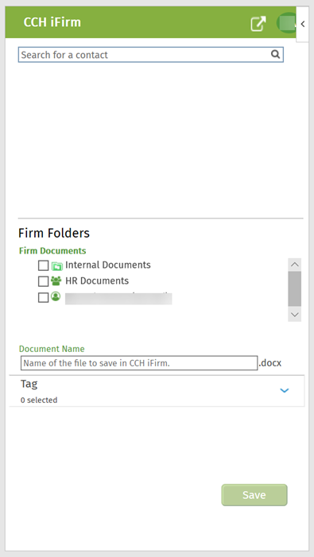Viewport: 314px width, 557px height.
Task: Click the folder list scroll down arrow
Action: 294,315
